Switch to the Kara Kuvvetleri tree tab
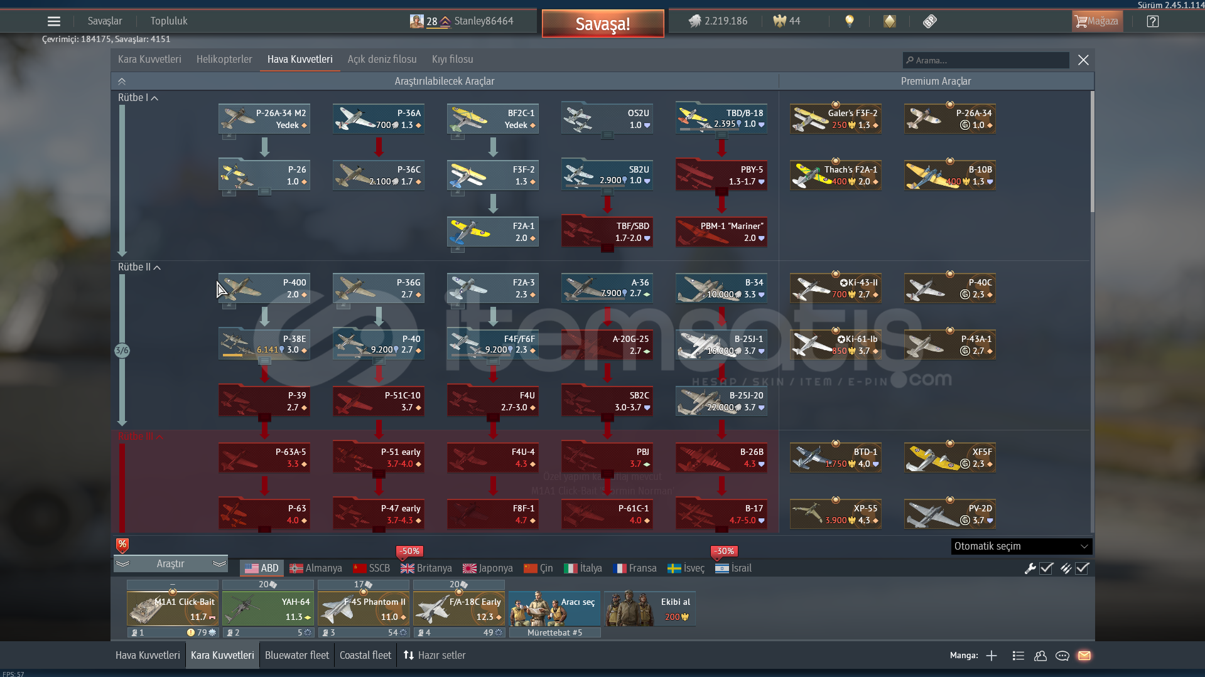Screen dimensions: 1205x677 pos(149,60)
